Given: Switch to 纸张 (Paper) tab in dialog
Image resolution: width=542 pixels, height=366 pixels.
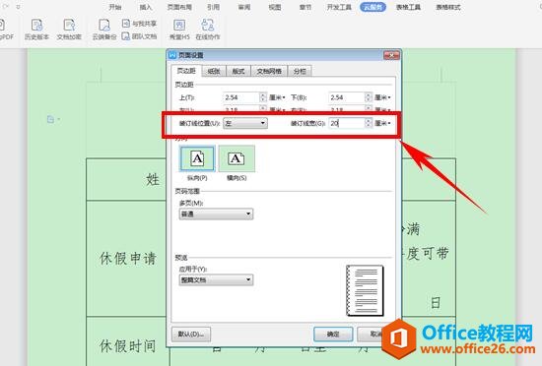Looking at the screenshot, I should tap(214, 71).
